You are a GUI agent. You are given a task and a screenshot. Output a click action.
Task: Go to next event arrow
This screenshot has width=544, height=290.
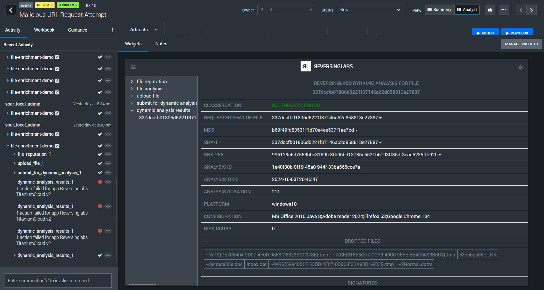click(x=531, y=10)
